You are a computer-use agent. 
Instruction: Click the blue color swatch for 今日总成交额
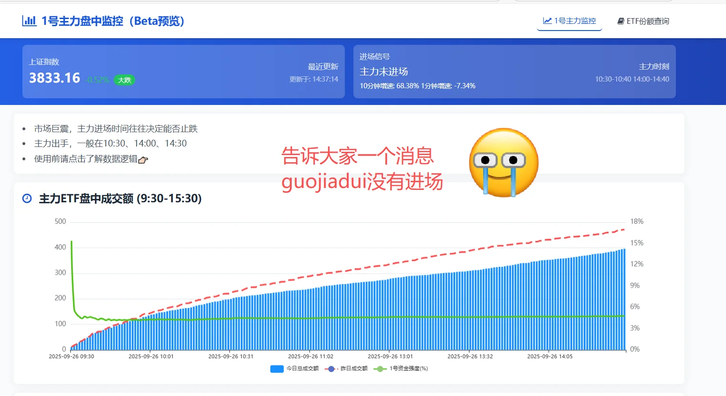(277, 368)
